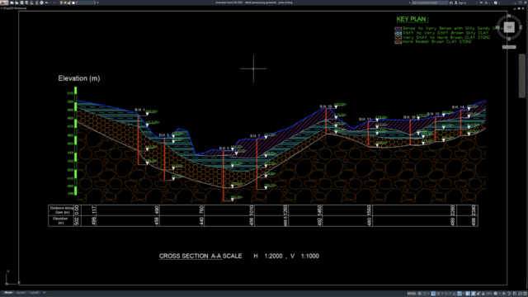Click the Open file icon in Quick Access
The width and height of the screenshot is (528, 297).
tap(16, 2)
